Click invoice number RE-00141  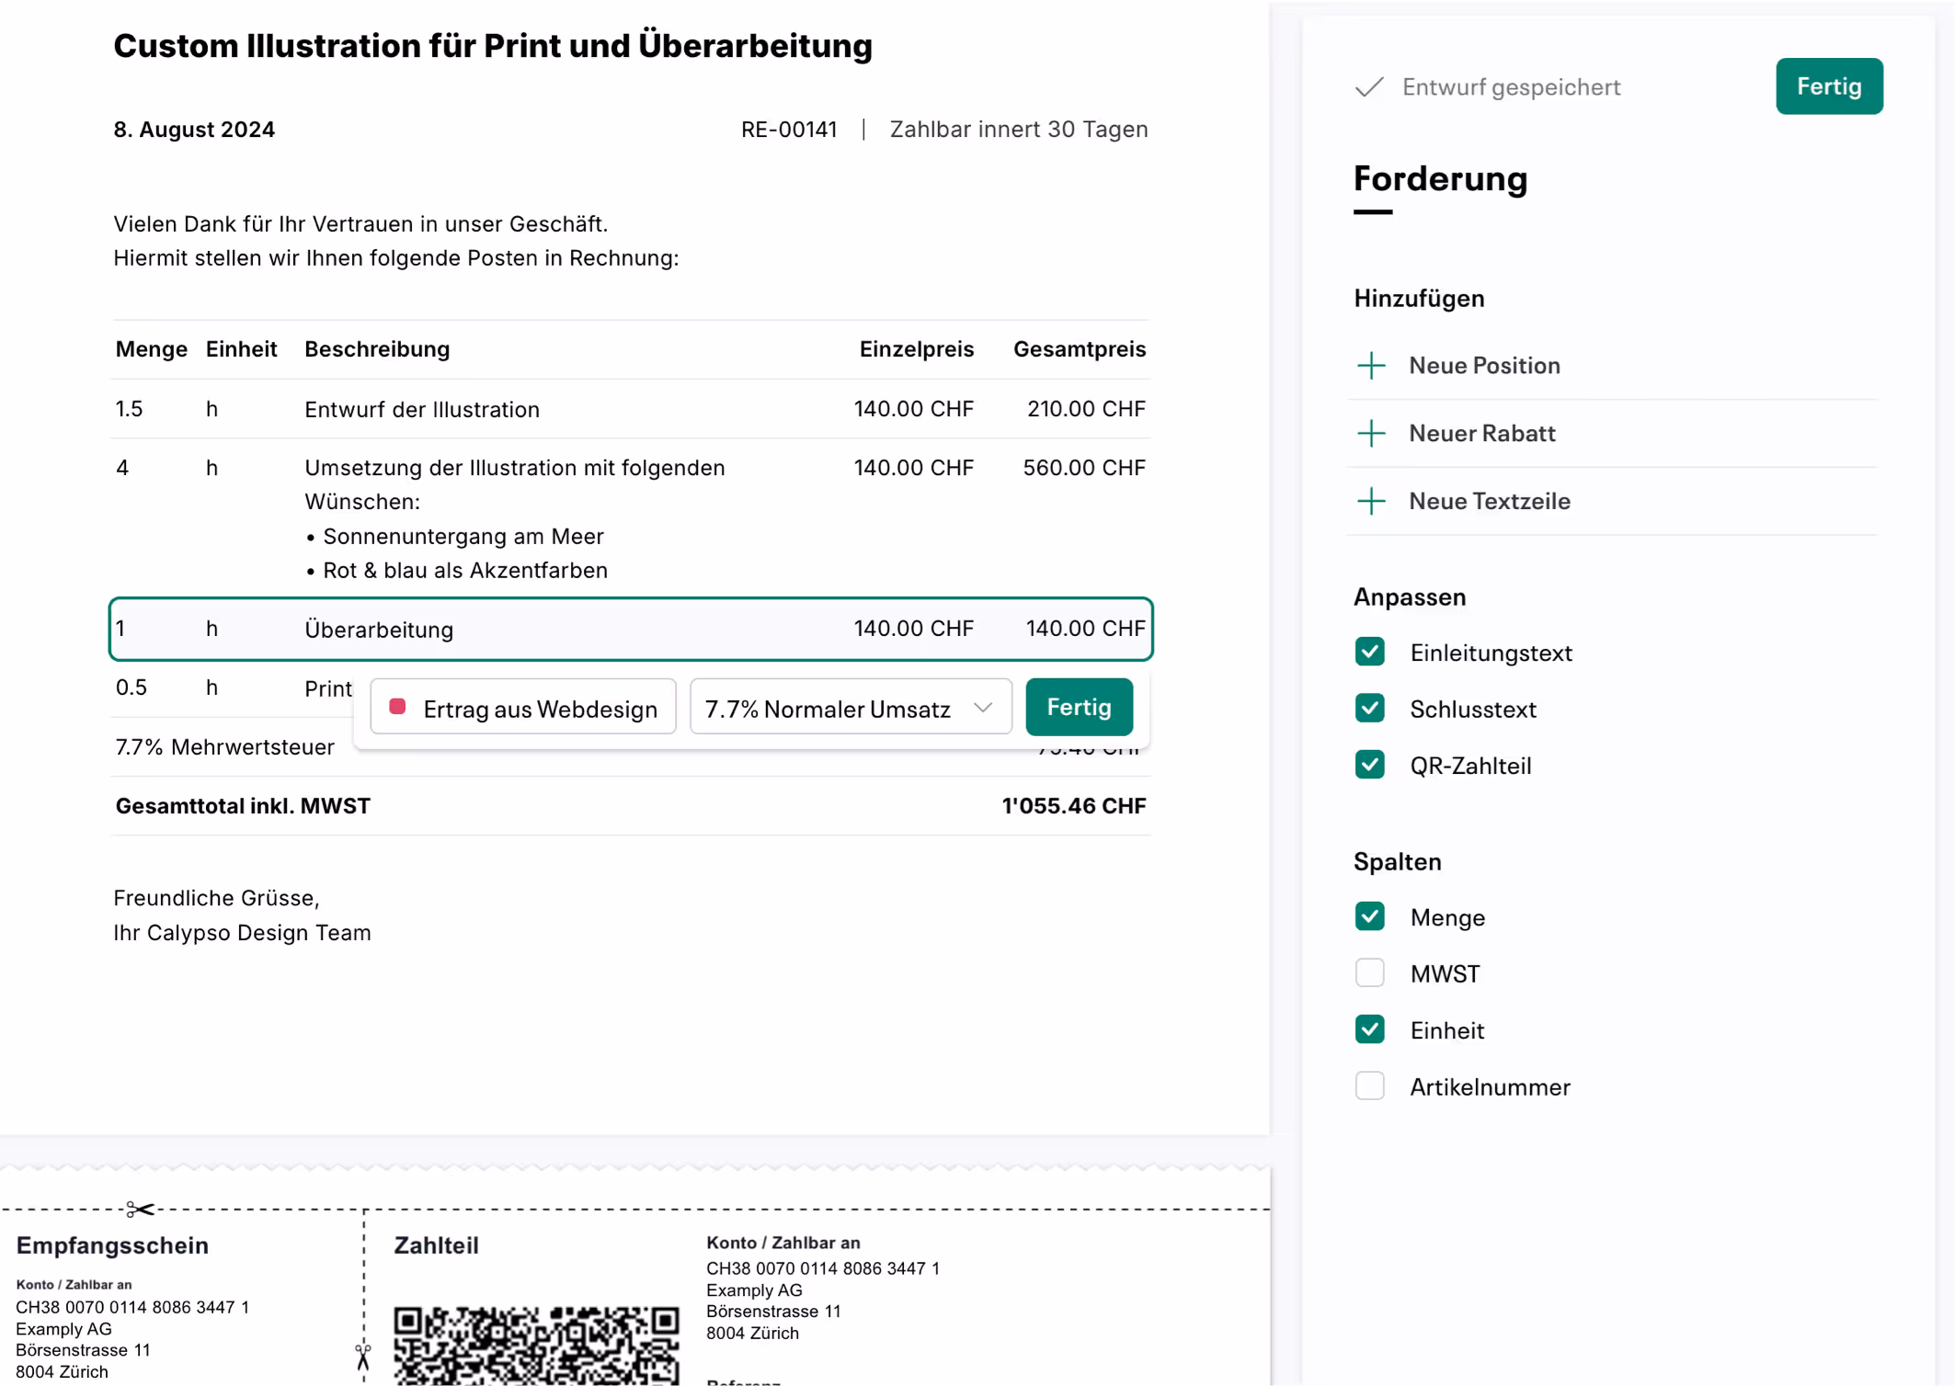point(789,130)
